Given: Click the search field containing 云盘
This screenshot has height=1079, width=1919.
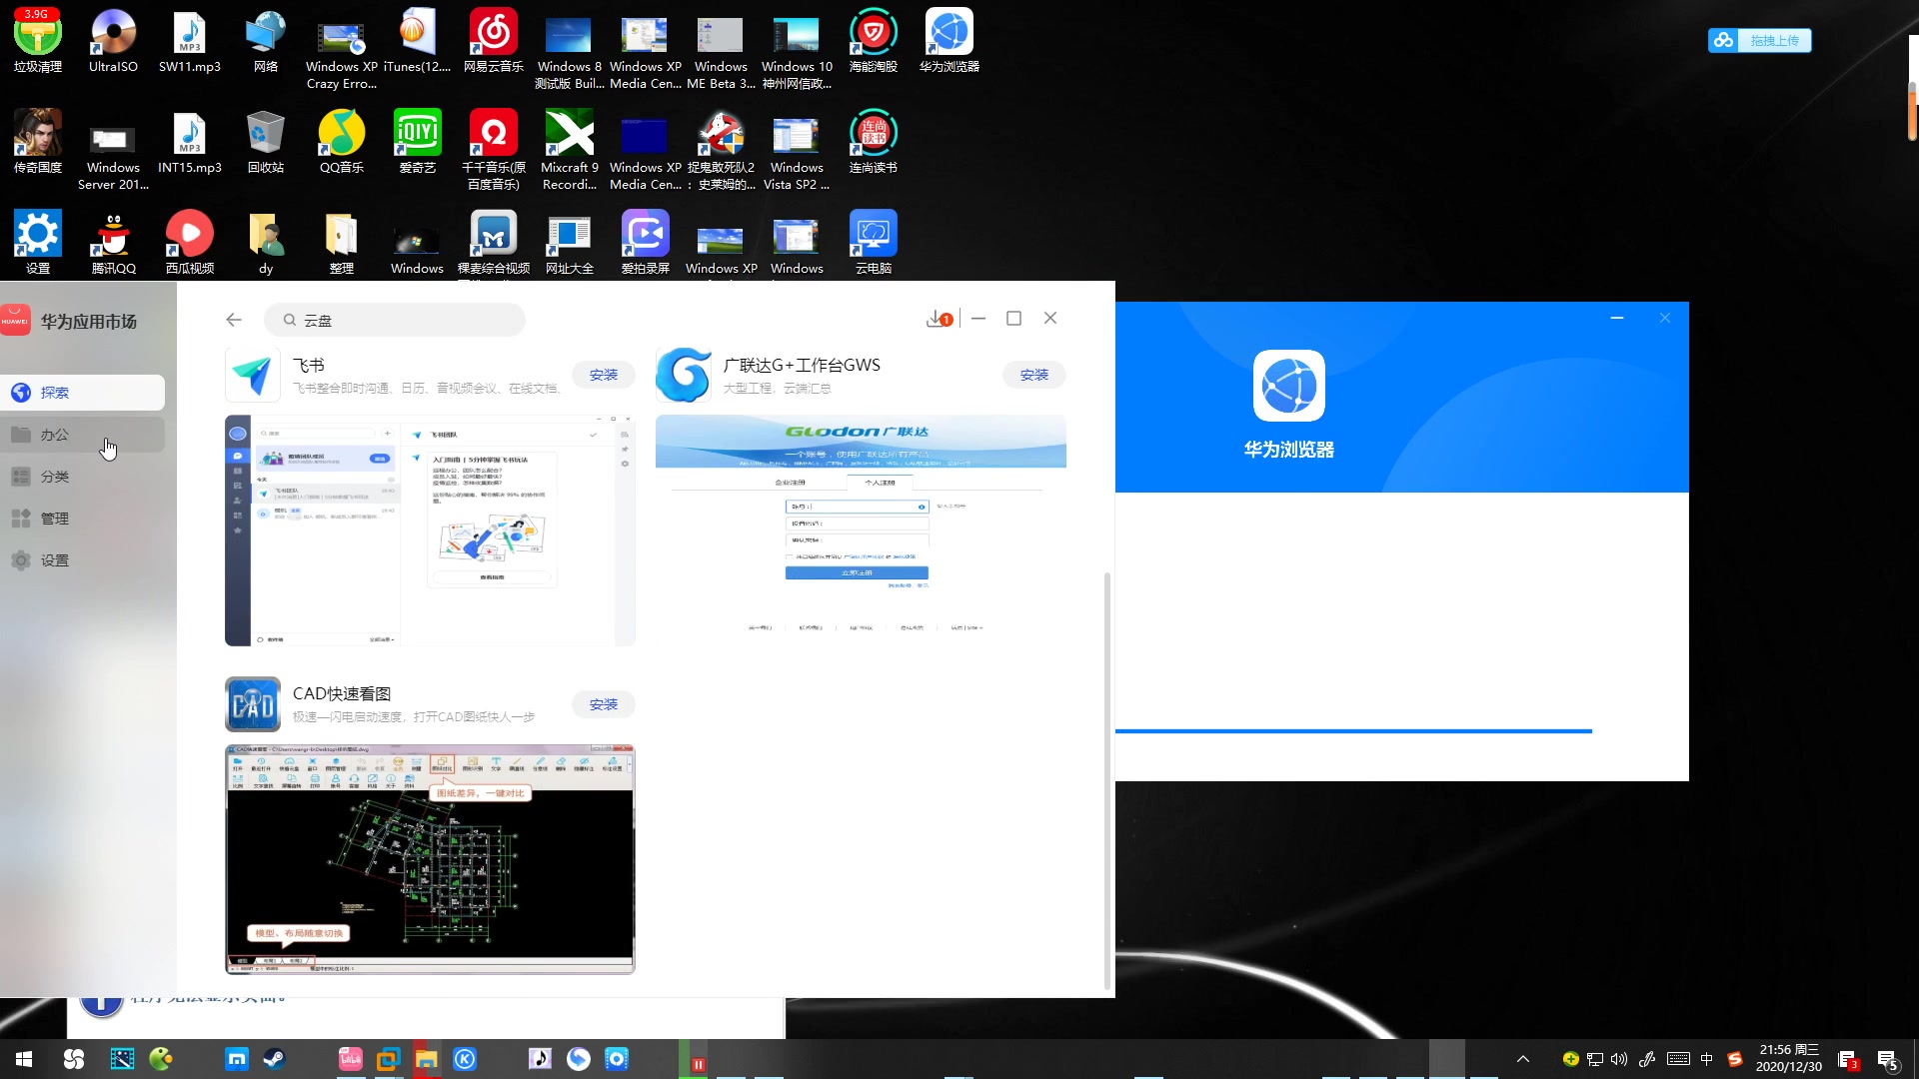Looking at the screenshot, I should [395, 320].
